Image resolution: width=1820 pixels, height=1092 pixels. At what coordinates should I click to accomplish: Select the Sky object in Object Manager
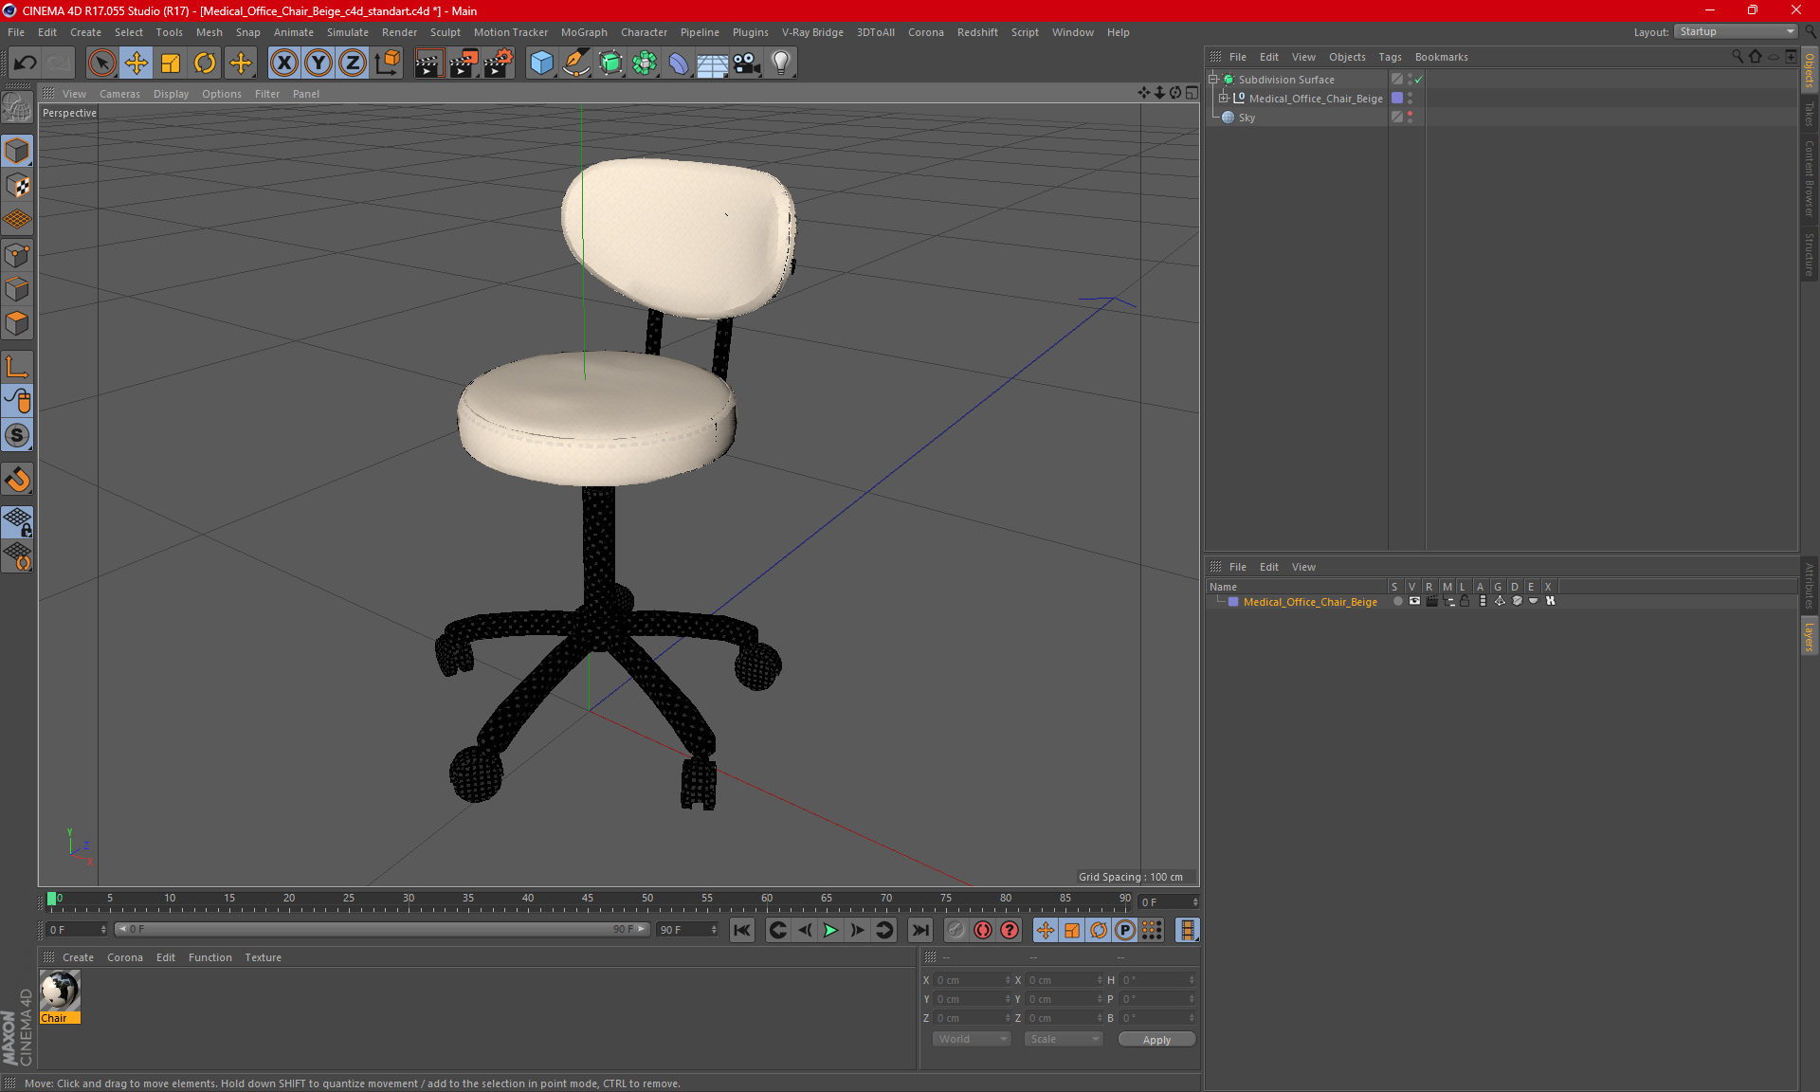coord(1246,118)
